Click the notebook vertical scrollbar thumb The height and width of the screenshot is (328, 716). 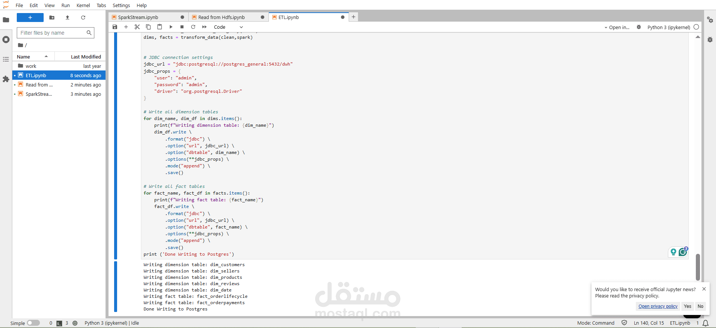point(698,267)
